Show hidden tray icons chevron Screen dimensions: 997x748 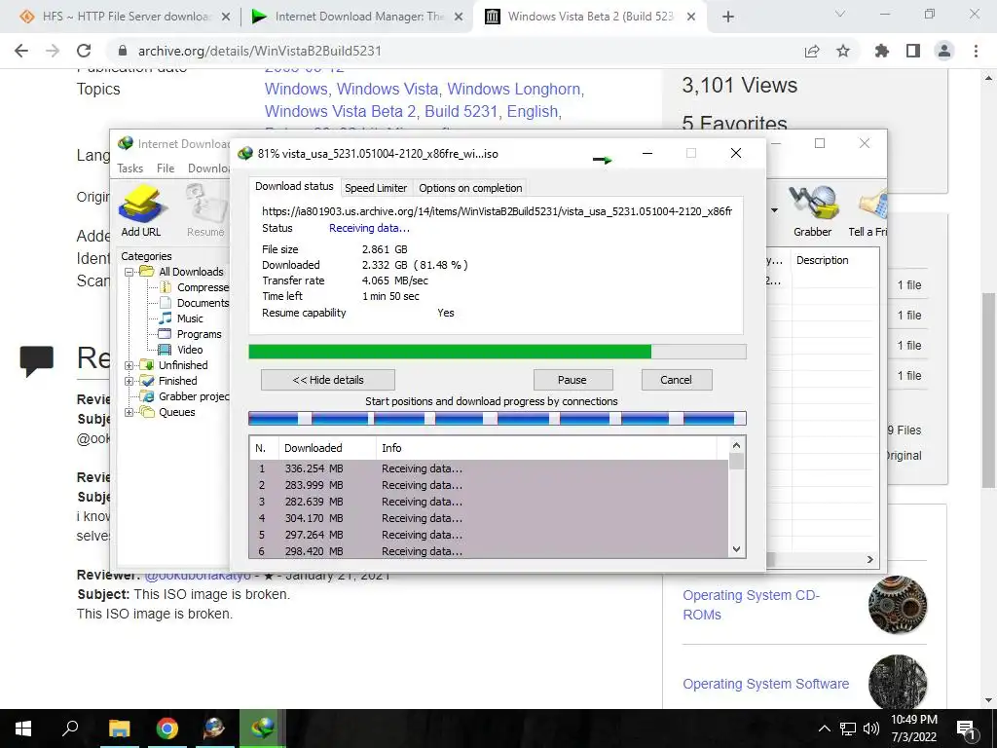pyautogui.click(x=824, y=729)
